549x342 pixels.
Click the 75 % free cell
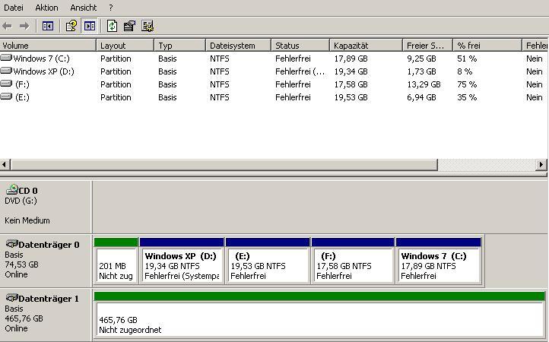tap(467, 84)
